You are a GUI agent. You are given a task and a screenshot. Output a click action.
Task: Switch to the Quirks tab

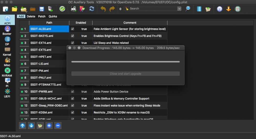53,16
